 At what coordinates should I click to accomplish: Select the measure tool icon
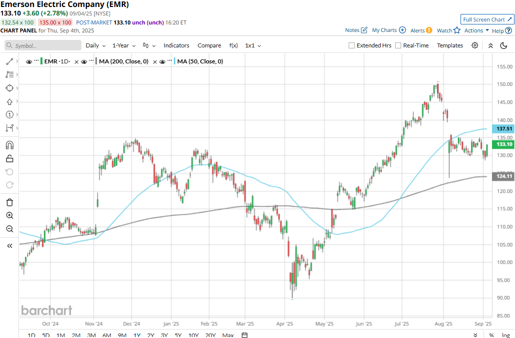point(9,128)
